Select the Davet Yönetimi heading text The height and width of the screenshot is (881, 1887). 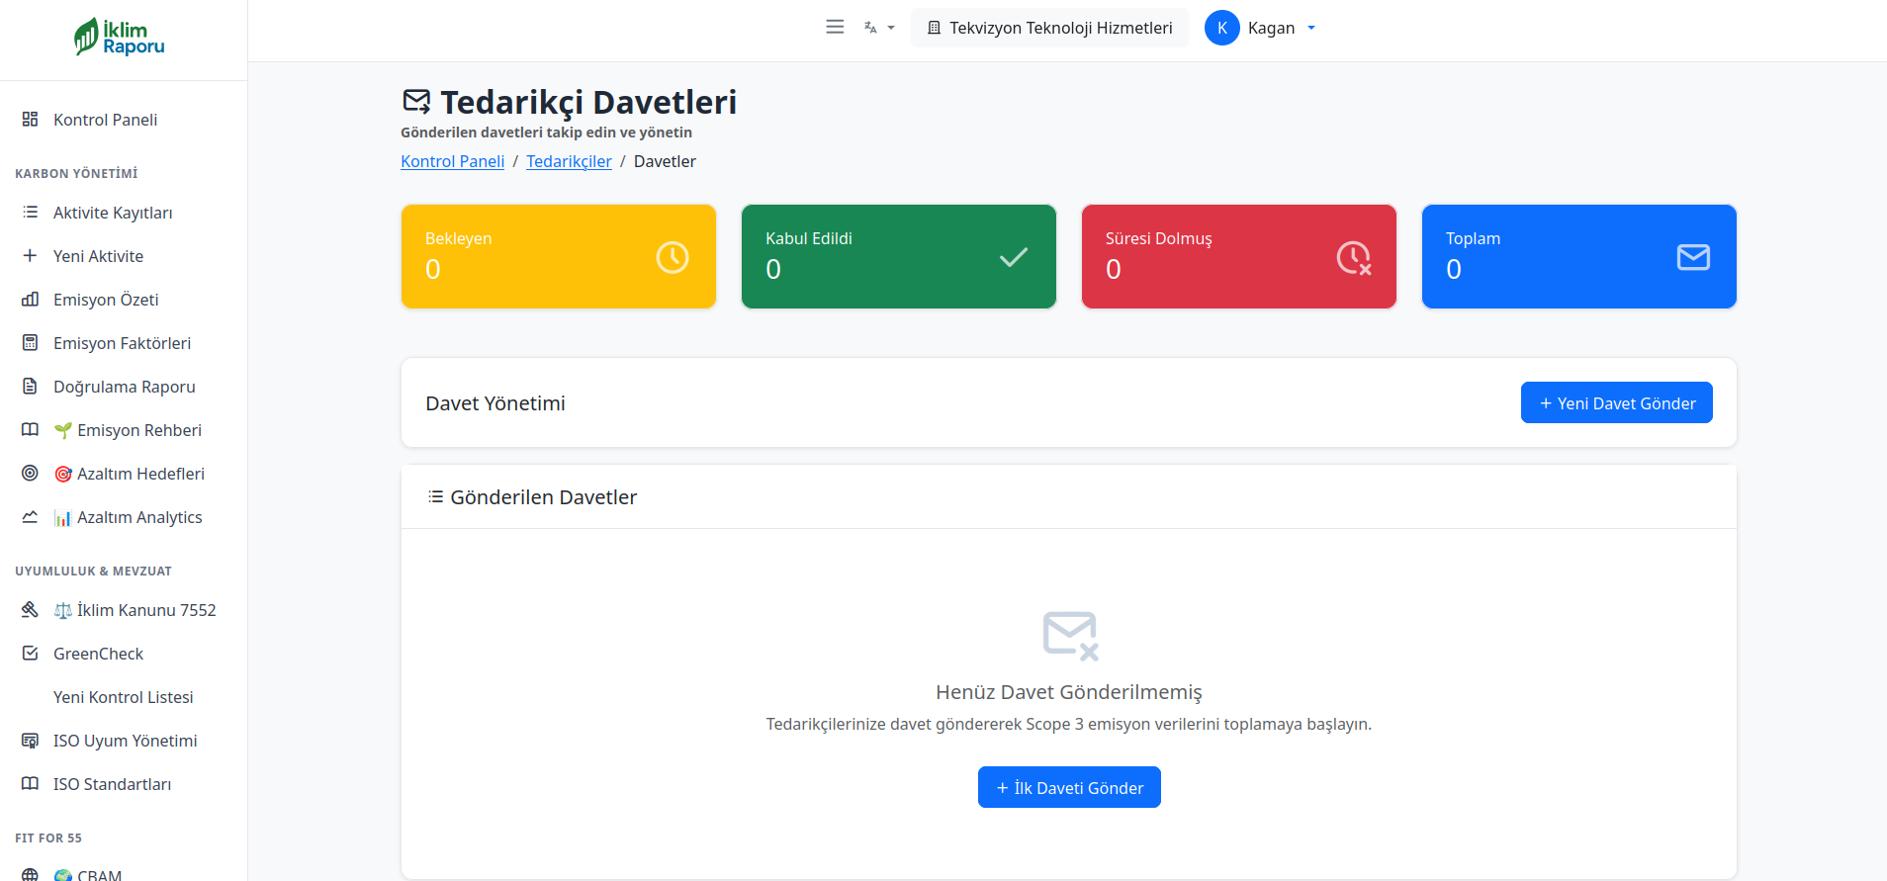pyautogui.click(x=495, y=403)
